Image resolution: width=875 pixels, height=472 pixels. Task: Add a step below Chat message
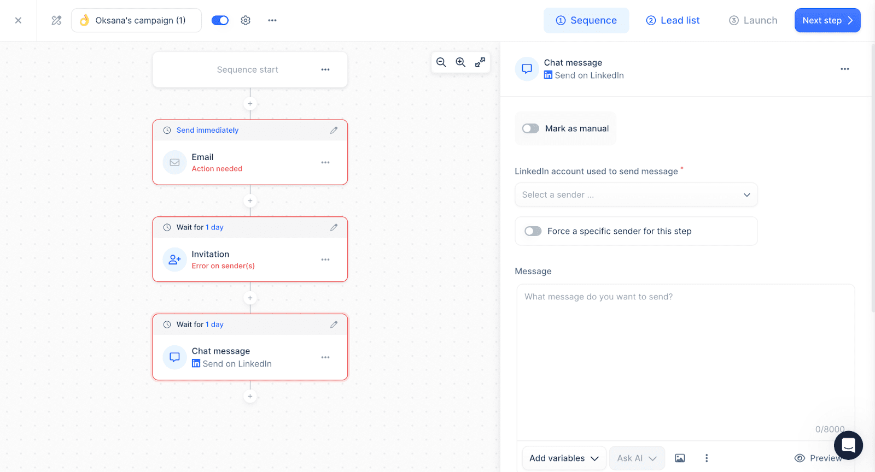point(250,397)
